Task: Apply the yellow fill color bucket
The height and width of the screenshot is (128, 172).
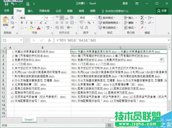Action: (31, 28)
